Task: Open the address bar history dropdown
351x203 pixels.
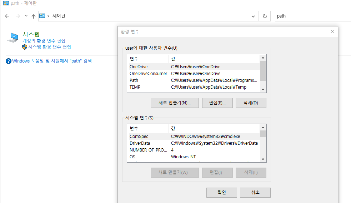Action: pyautogui.click(x=253, y=16)
